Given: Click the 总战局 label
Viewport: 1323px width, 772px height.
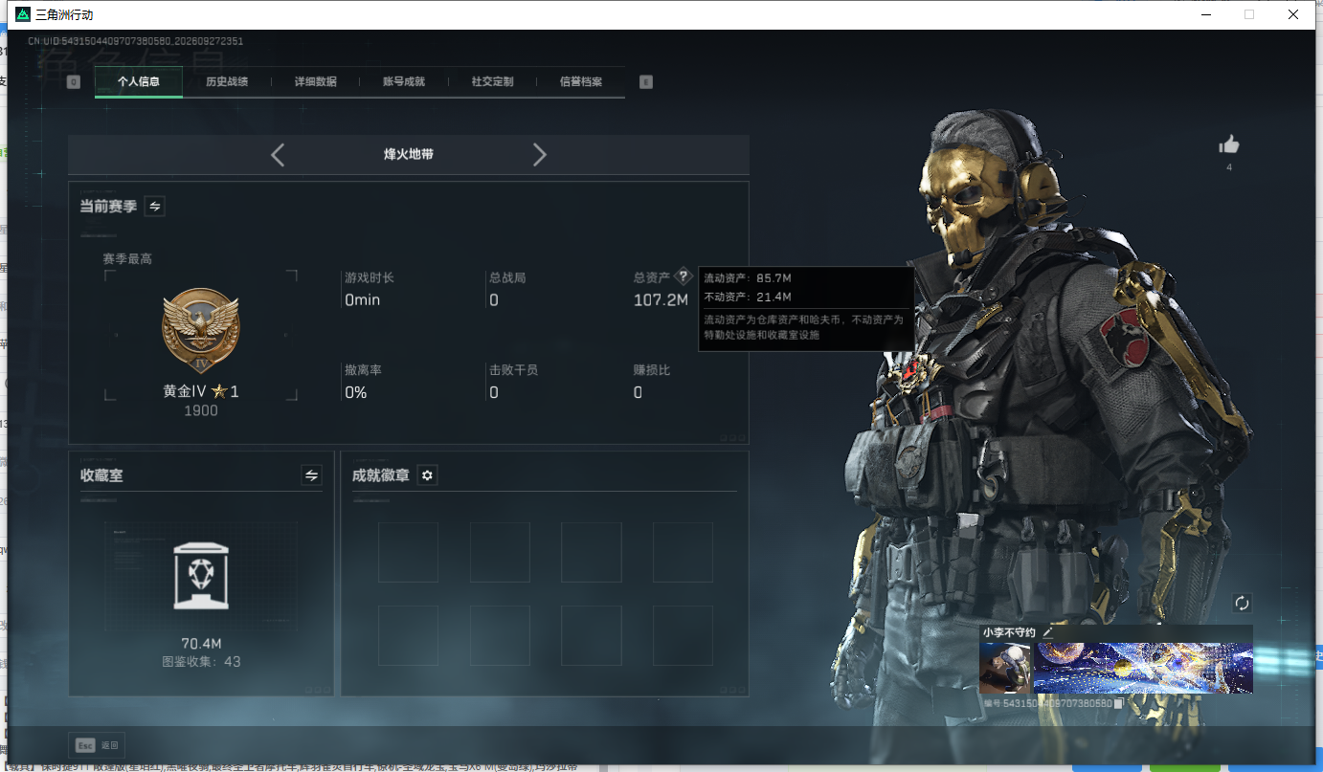Looking at the screenshot, I should [x=507, y=277].
